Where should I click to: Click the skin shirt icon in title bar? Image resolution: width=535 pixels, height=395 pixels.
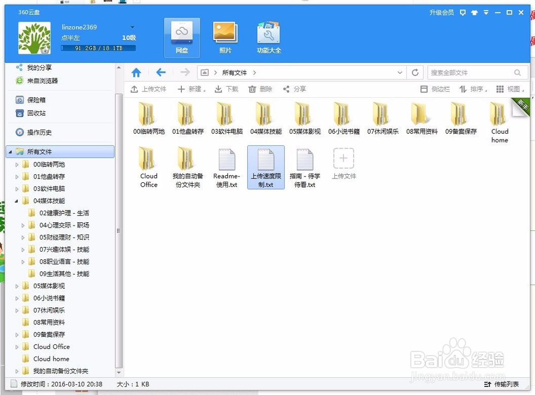click(474, 13)
